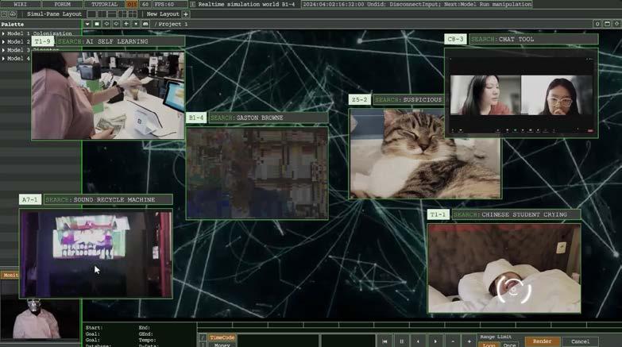622x347 pixels.
Task: Open the FORUM tab
Action: point(62,4)
